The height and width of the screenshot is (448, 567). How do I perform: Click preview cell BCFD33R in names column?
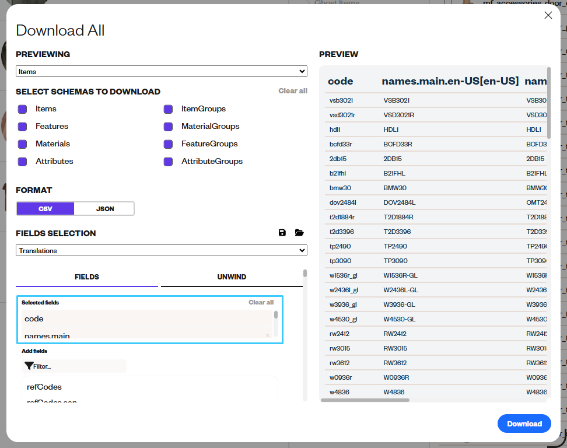[397, 144]
